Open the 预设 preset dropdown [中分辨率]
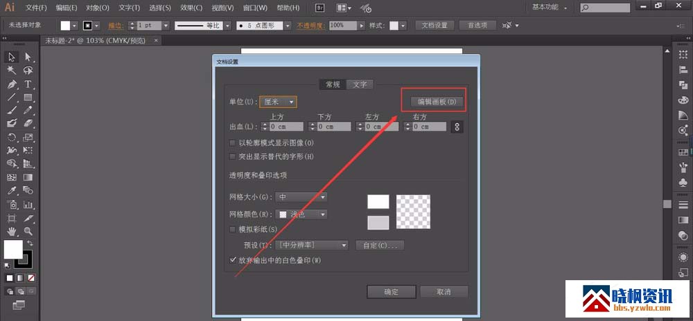This screenshot has height=321, width=693. point(311,245)
